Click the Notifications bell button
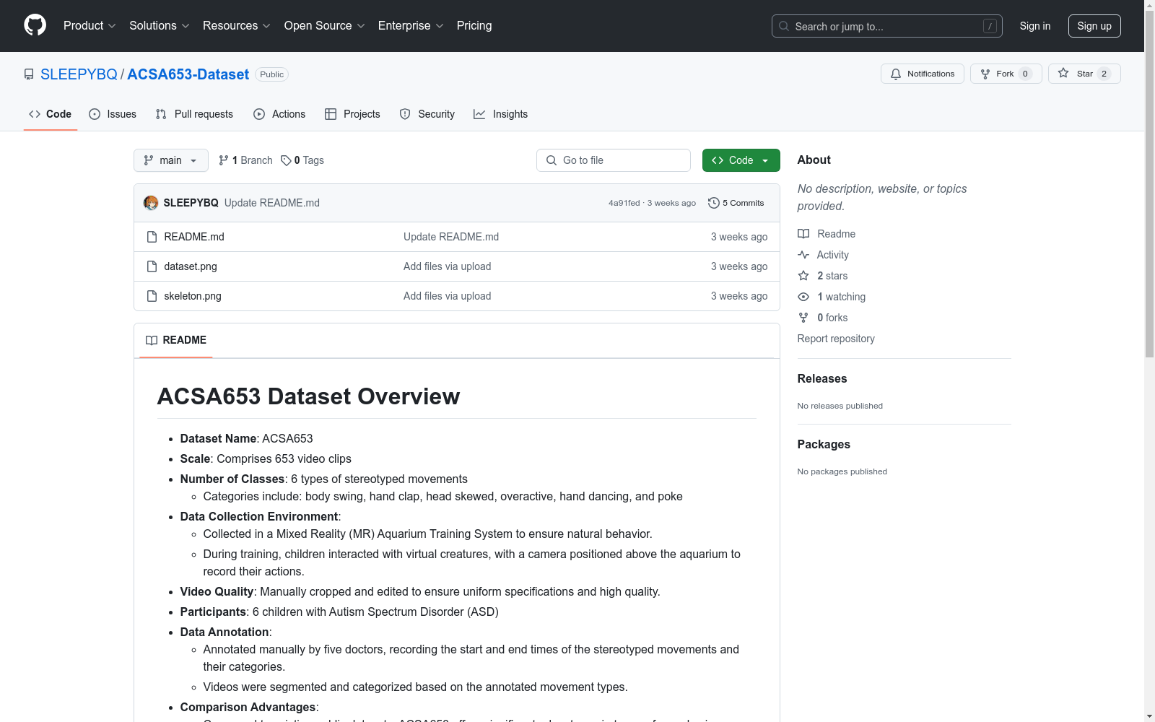The image size is (1155, 722). tap(922, 74)
